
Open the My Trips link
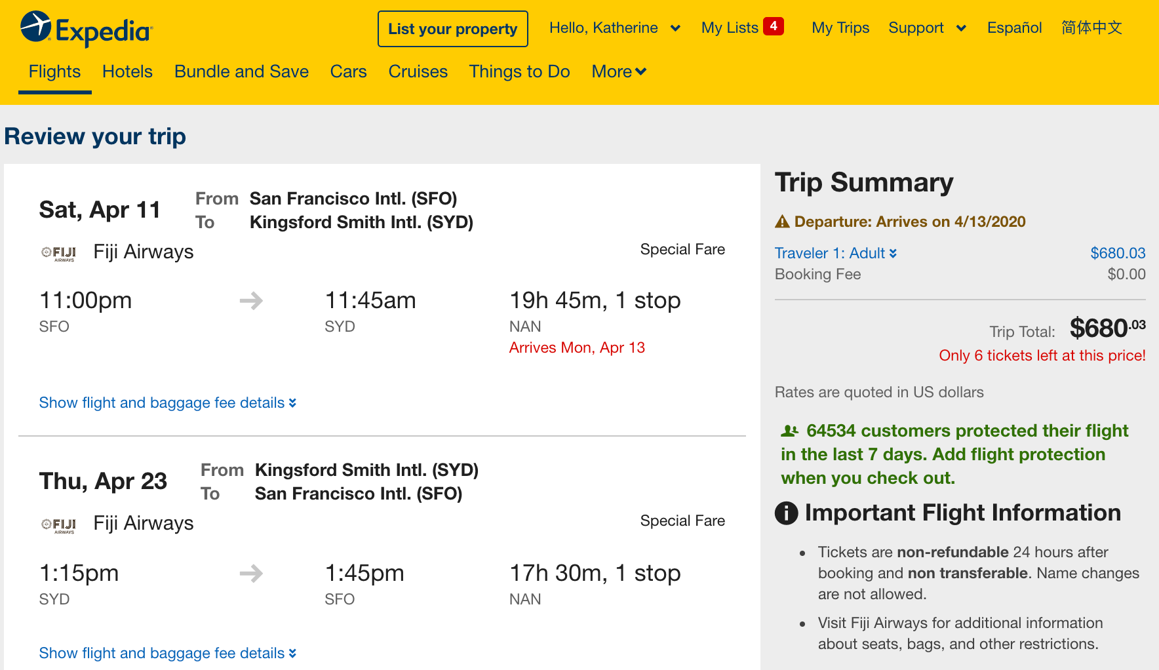click(x=840, y=28)
